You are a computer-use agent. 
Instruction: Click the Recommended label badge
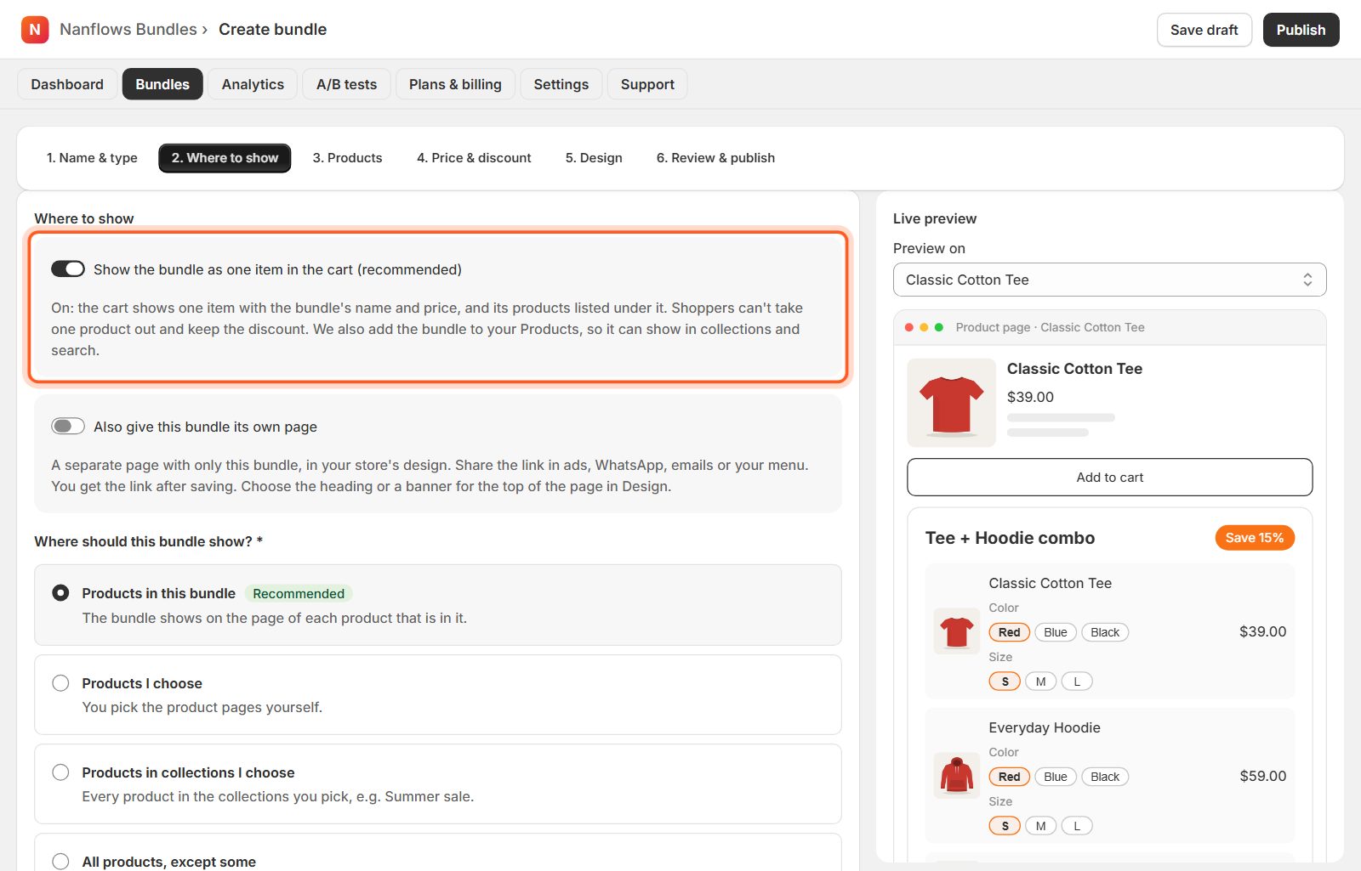[x=299, y=593]
